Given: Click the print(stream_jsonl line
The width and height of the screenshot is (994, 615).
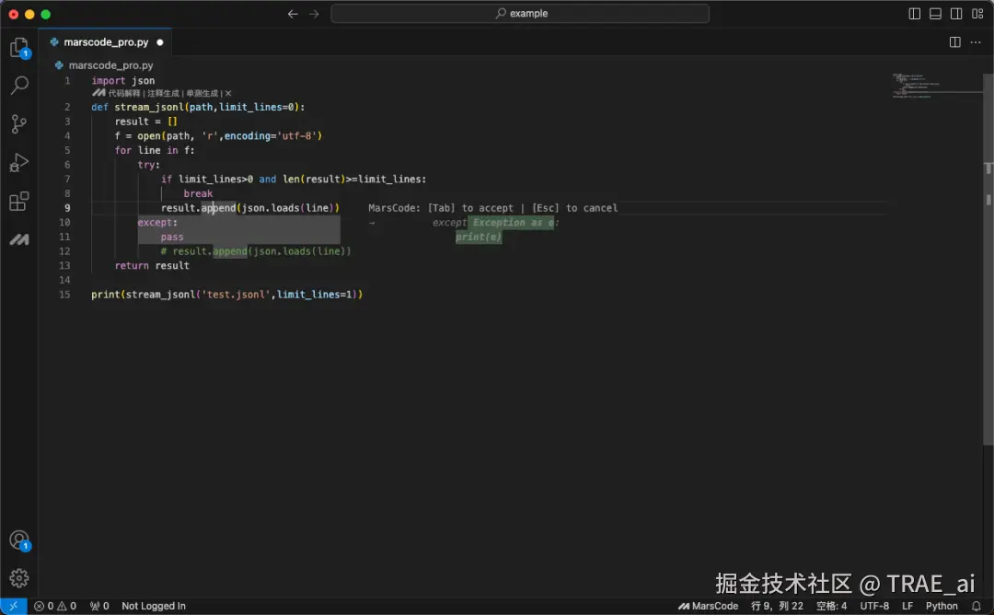Looking at the screenshot, I should 227,295.
